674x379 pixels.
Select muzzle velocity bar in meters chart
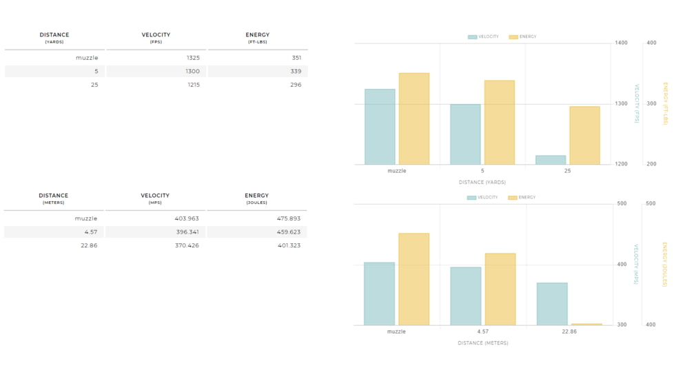click(x=380, y=294)
